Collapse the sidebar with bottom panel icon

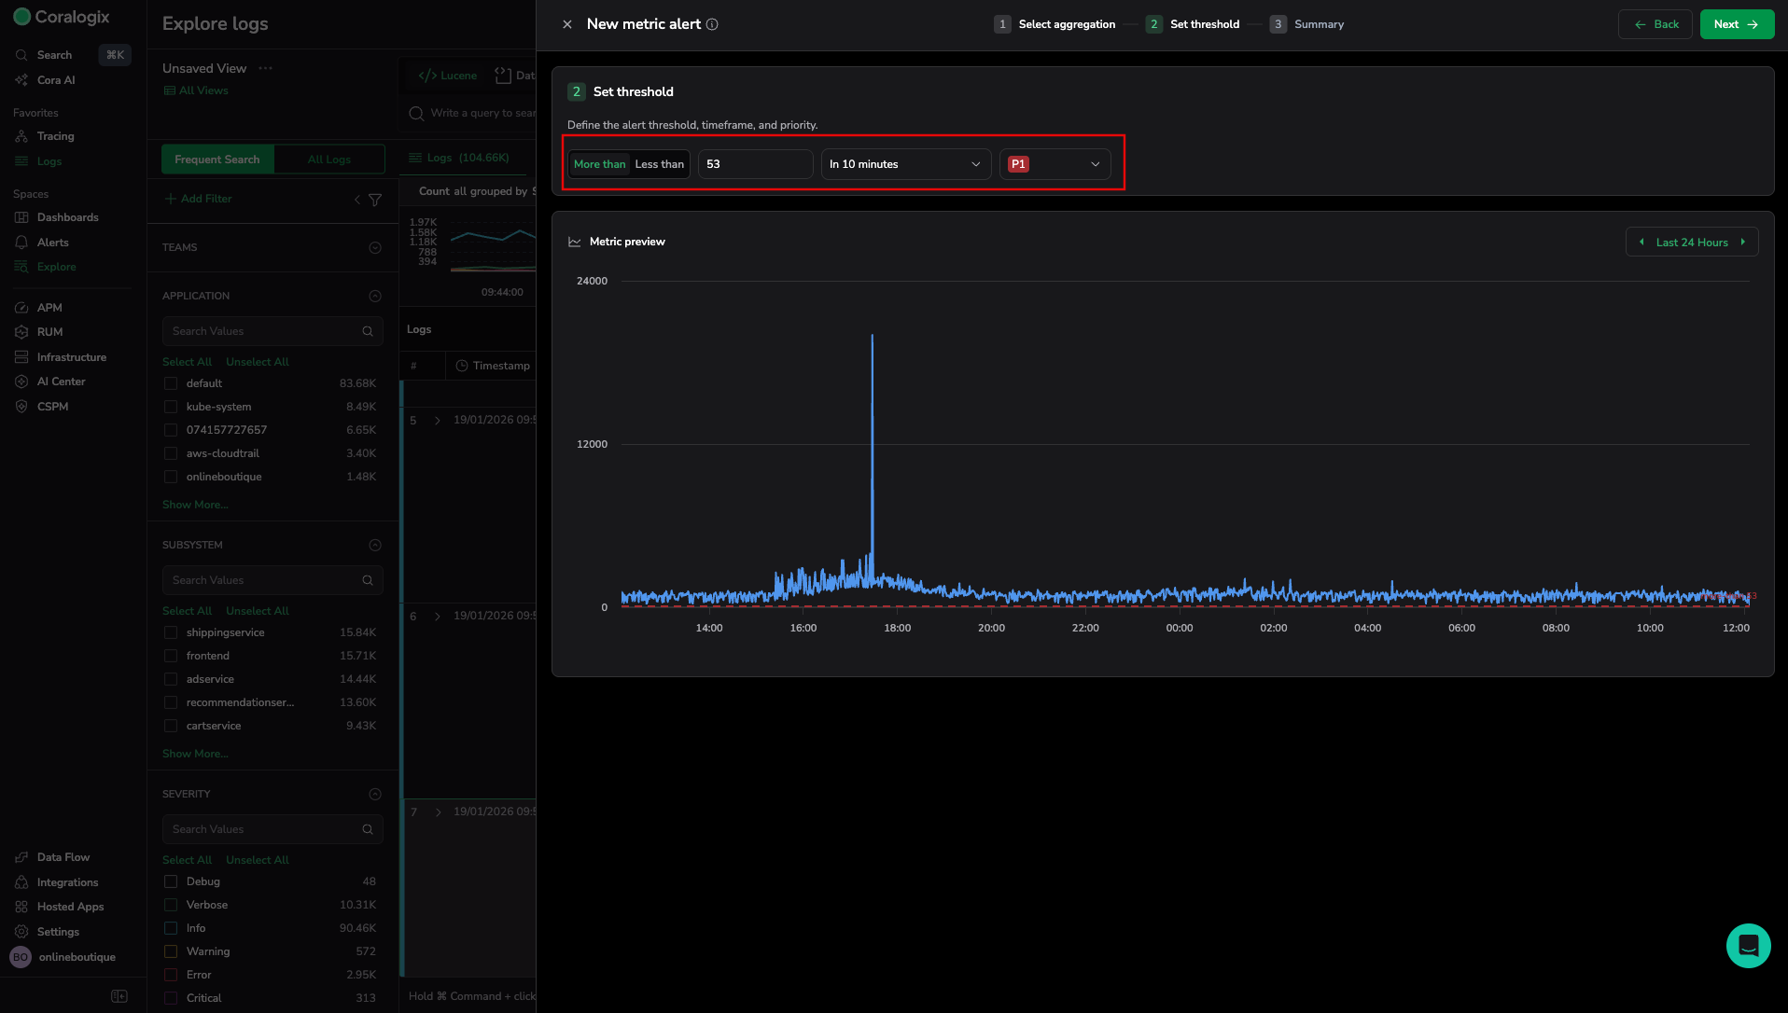(x=119, y=996)
